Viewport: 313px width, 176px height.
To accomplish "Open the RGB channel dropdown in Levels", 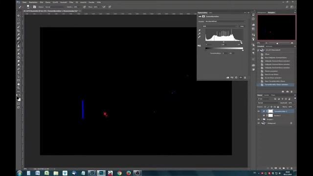I will (x=220, y=26).
